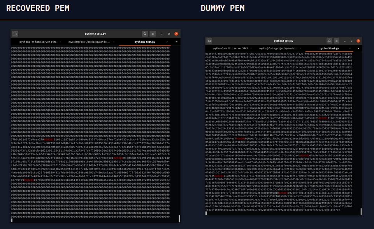Select mystiz@foc projects tab in Dummy PEM terminal
Viewport: 374px width, 229px height.
[277, 48]
